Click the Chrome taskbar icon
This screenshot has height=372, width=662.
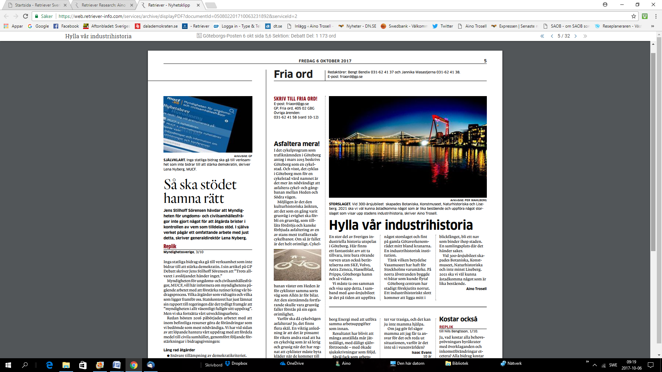pos(133,365)
